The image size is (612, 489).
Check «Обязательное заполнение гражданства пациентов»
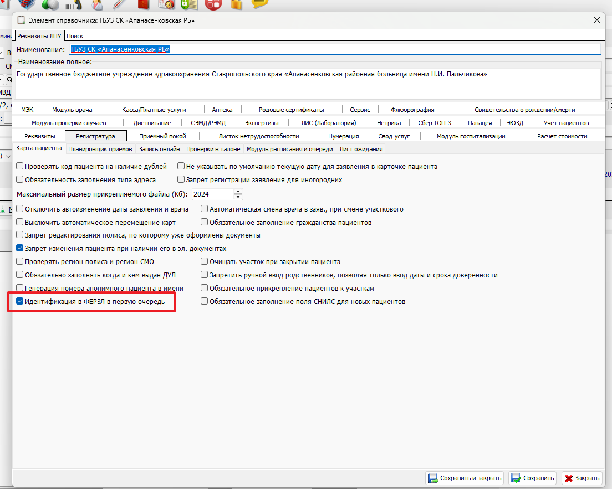[x=204, y=222]
